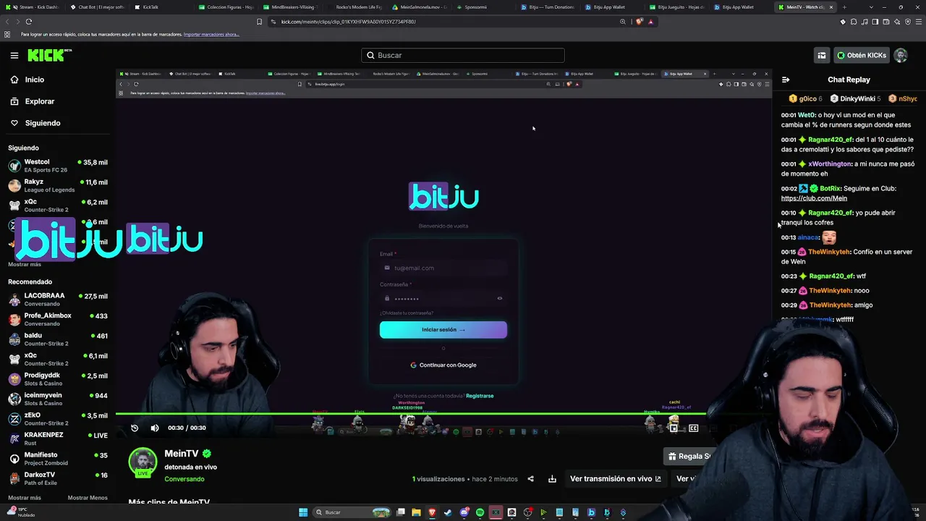Open Brave Shields icon in address bar
This screenshot has height=521, width=926.
click(639, 22)
